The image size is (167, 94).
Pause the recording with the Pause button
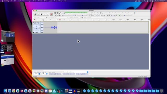pos(35,14)
